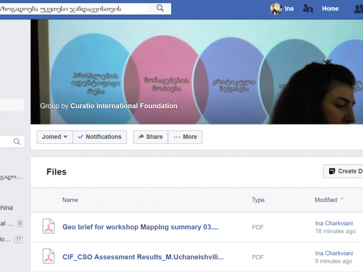Toggle Notifications for the group
363x272 pixels.
coord(100,137)
